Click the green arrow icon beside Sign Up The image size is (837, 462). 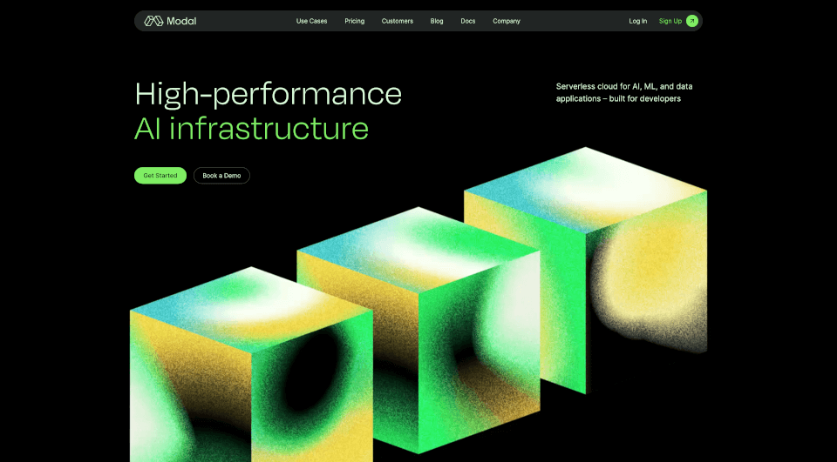point(692,21)
